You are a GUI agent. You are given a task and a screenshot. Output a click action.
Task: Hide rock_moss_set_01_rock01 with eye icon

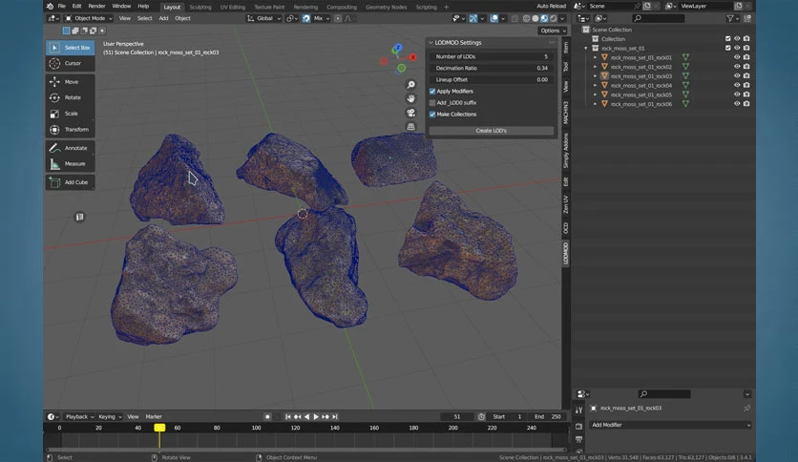pyautogui.click(x=736, y=57)
